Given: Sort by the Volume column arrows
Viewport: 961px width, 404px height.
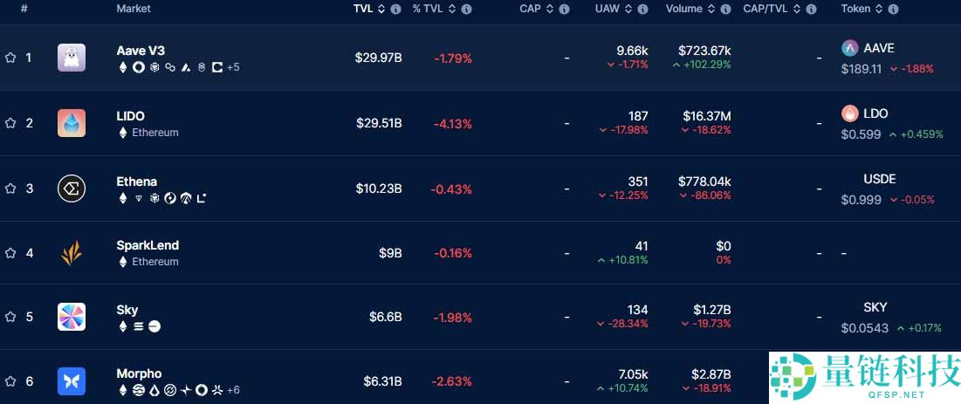Looking at the screenshot, I should click(x=713, y=9).
